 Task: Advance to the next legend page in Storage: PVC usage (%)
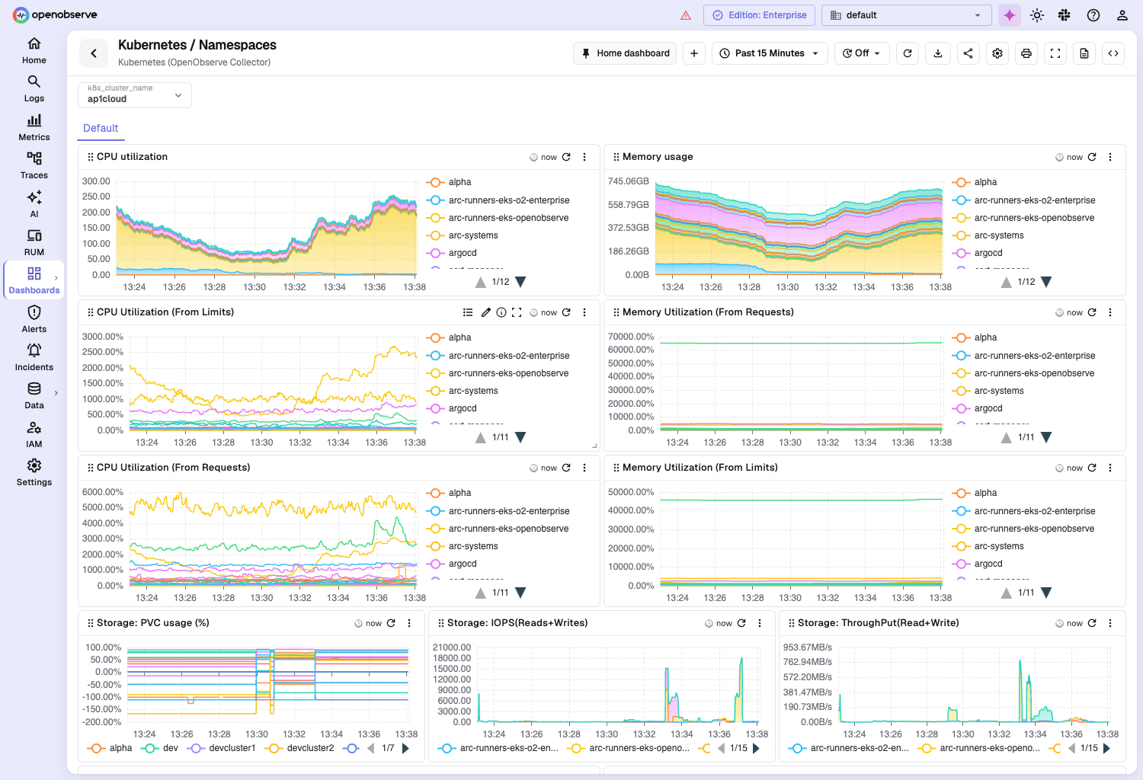point(405,748)
